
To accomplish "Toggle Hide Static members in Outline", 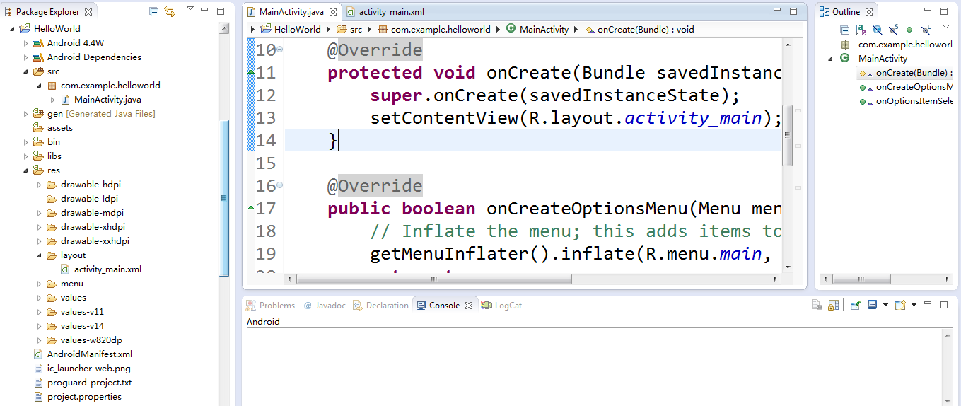I will tap(894, 30).
